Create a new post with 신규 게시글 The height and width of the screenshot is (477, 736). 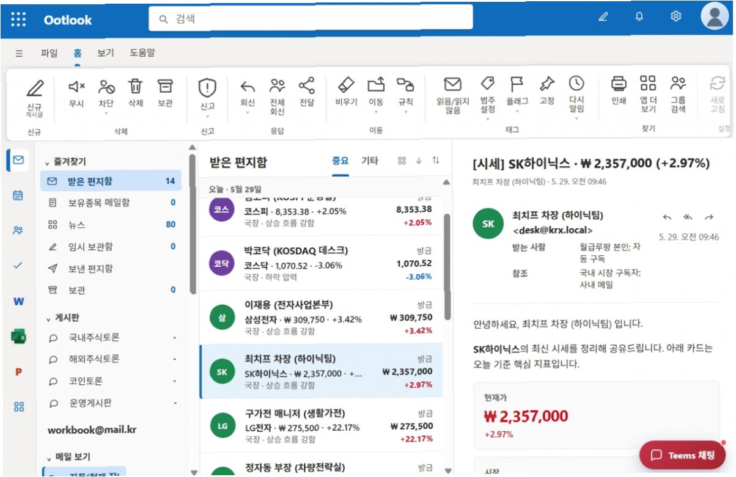pyautogui.click(x=34, y=99)
